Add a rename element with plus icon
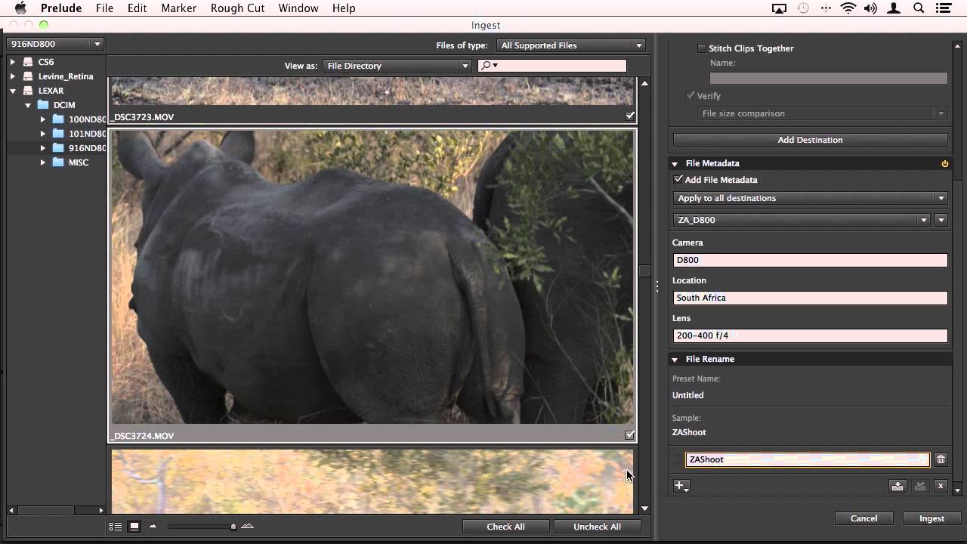This screenshot has width=967, height=544. pos(680,487)
